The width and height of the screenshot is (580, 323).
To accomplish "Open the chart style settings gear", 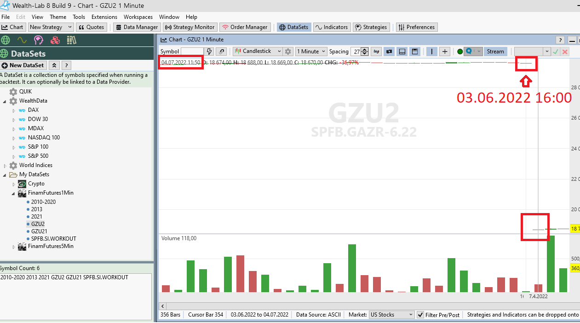I will click(x=287, y=51).
